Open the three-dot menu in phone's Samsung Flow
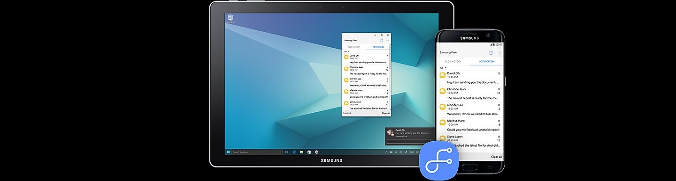 coord(499,53)
